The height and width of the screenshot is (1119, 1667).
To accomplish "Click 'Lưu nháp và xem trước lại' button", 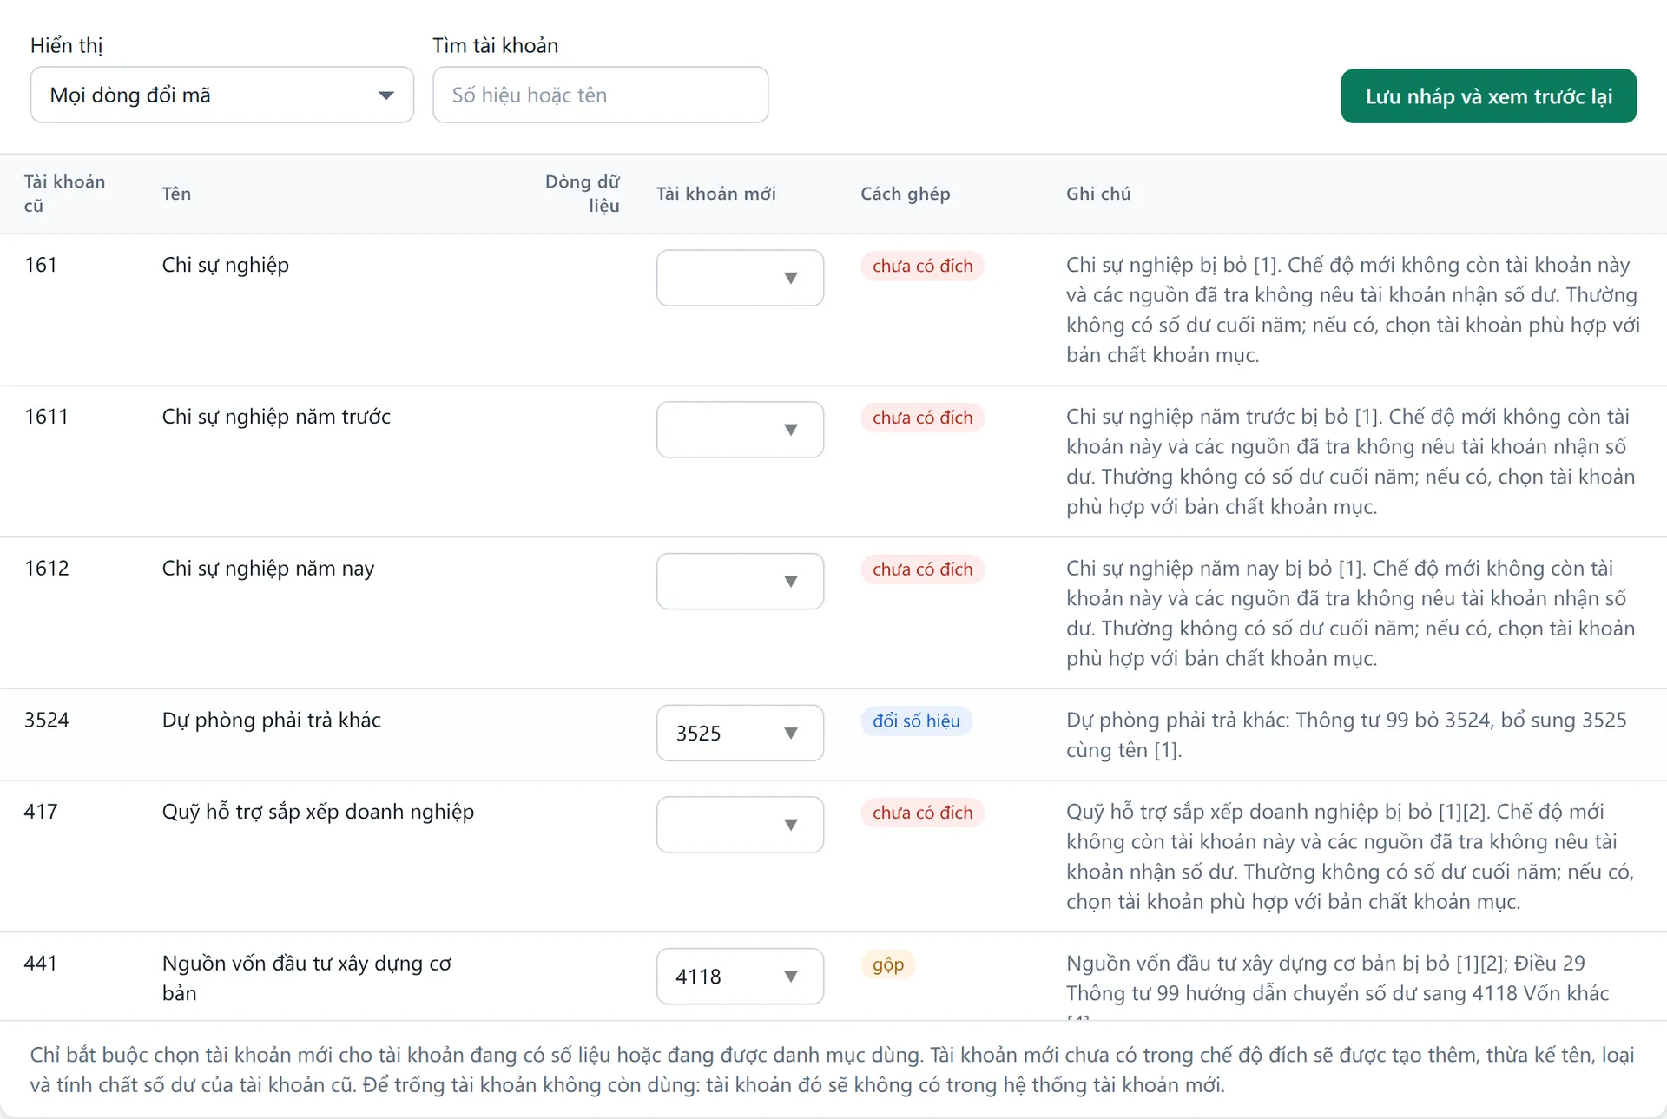I will tap(1488, 96).
